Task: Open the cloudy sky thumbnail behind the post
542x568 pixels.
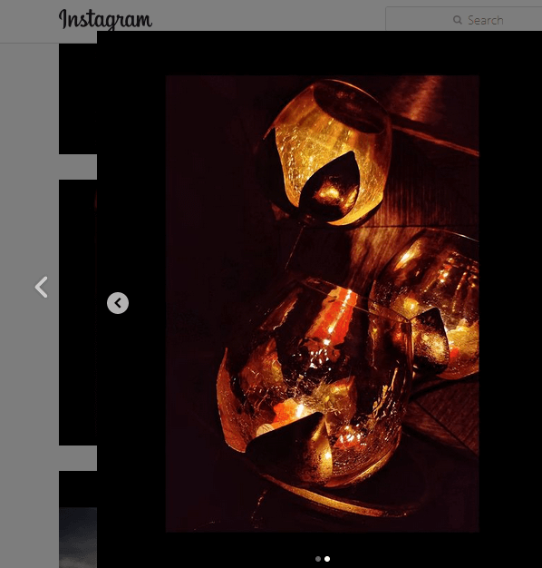Action: point(78,537)
